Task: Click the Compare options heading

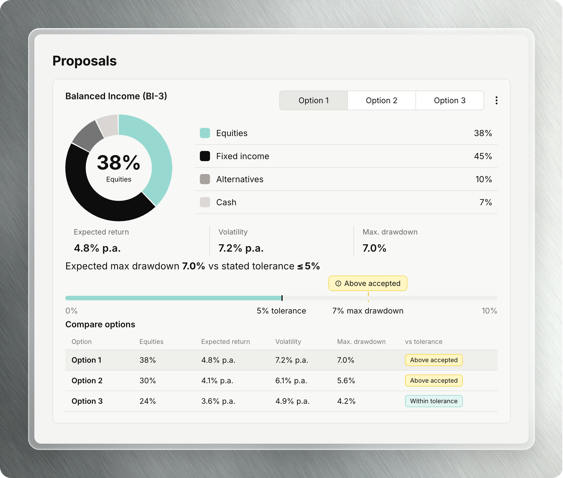Action: click(100, 324)
